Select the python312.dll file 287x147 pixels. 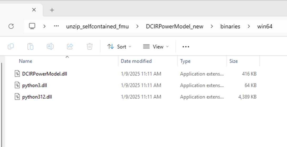coord(37,97)
